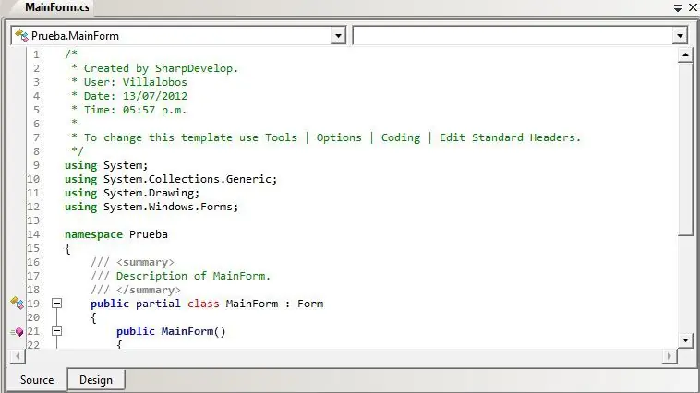This screenshot has height=393, width=700.
Task: Click the 'Time: 05:57 p.m.' comment text
Action: coord(135,110)
